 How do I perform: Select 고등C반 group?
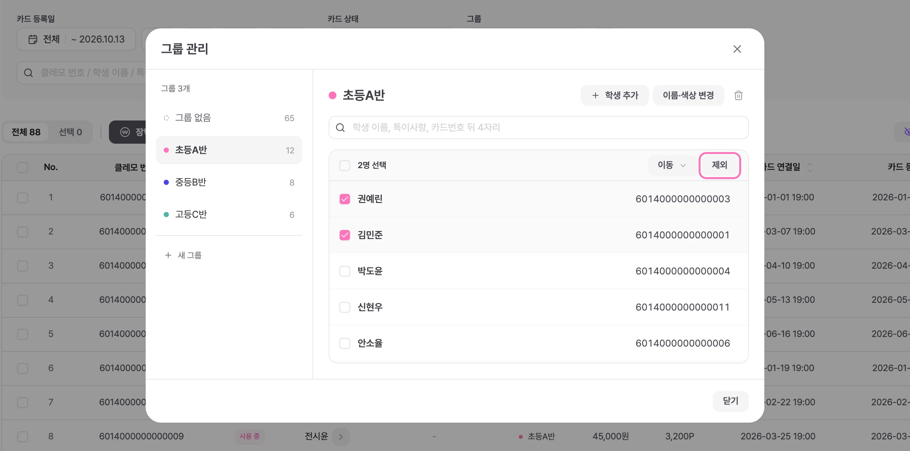(x=229, y=214)
